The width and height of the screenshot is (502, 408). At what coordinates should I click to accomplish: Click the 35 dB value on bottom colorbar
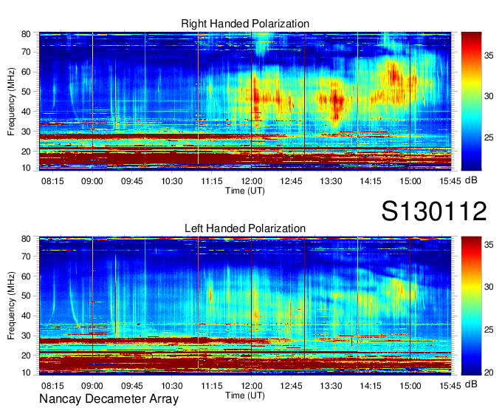[489, 245]
